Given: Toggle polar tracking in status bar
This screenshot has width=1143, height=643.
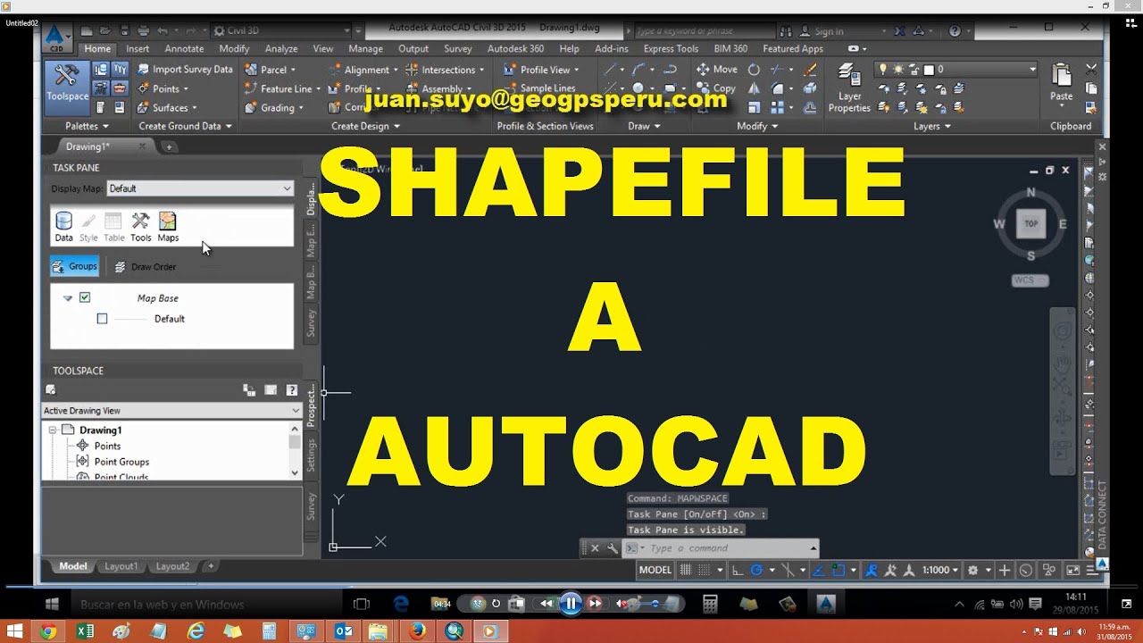Looking at the screenshot, I should tap(757, 570).
